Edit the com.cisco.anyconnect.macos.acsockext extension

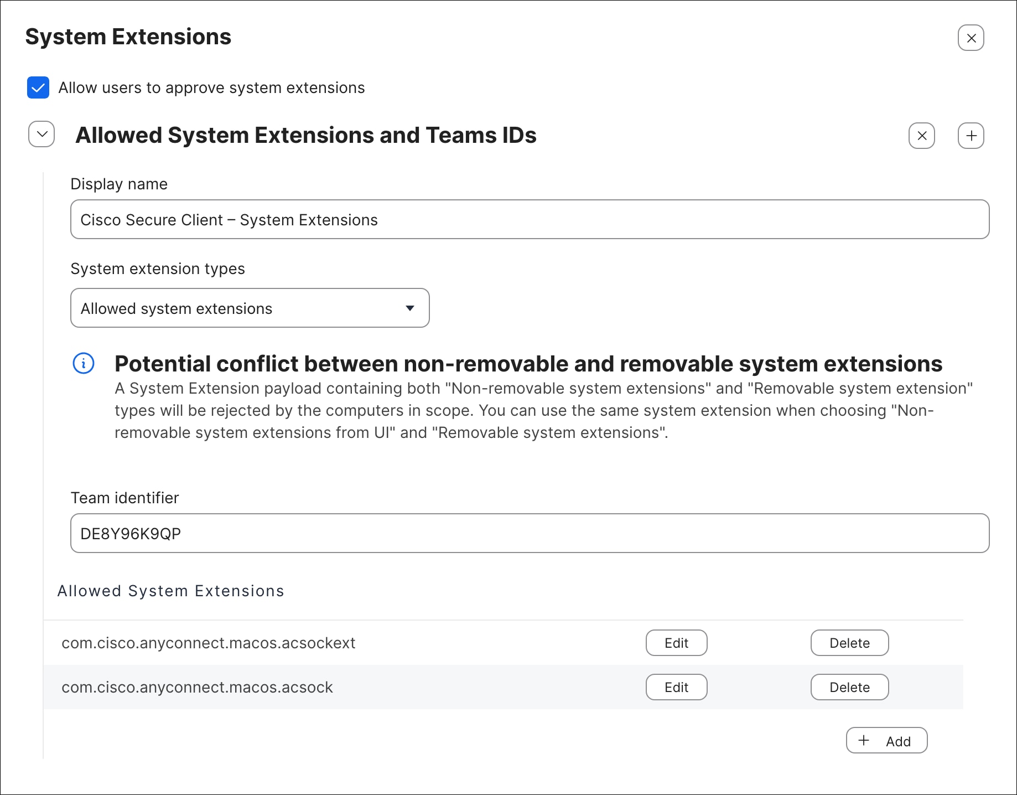[676, 643]
